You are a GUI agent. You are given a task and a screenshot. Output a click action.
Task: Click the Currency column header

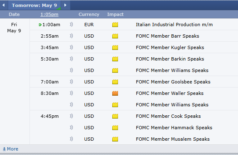tap(89, 14)
